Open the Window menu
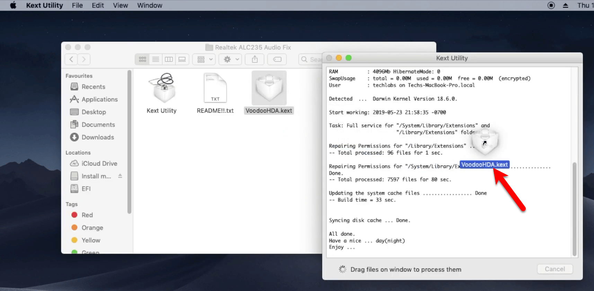 pos(150,5)
